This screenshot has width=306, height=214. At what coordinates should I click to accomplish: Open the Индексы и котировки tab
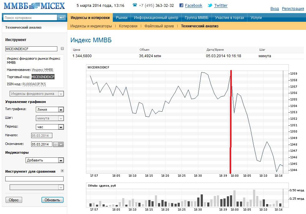click(90, 17)
